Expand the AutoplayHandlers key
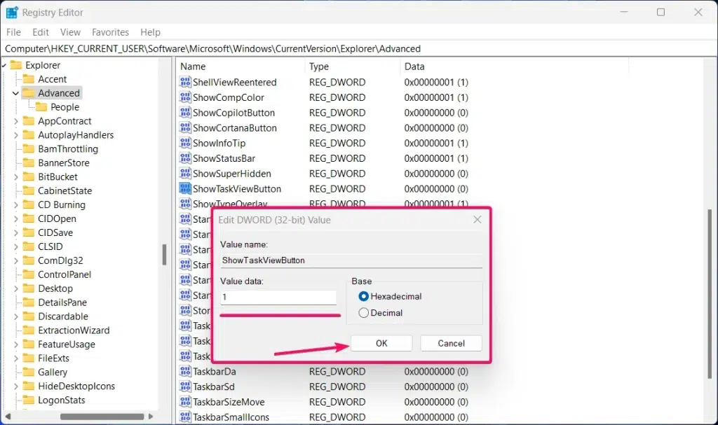The width and height of the screenshot is (718, 425). coord(15,135)
